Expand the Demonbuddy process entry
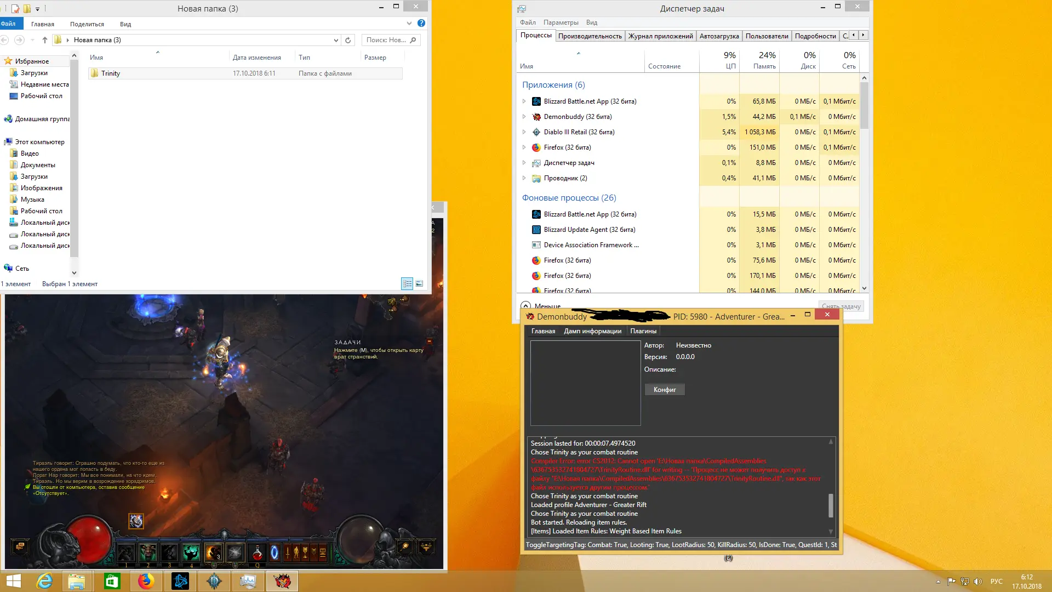Viewport: 1052px width, 592px height. 524,117
